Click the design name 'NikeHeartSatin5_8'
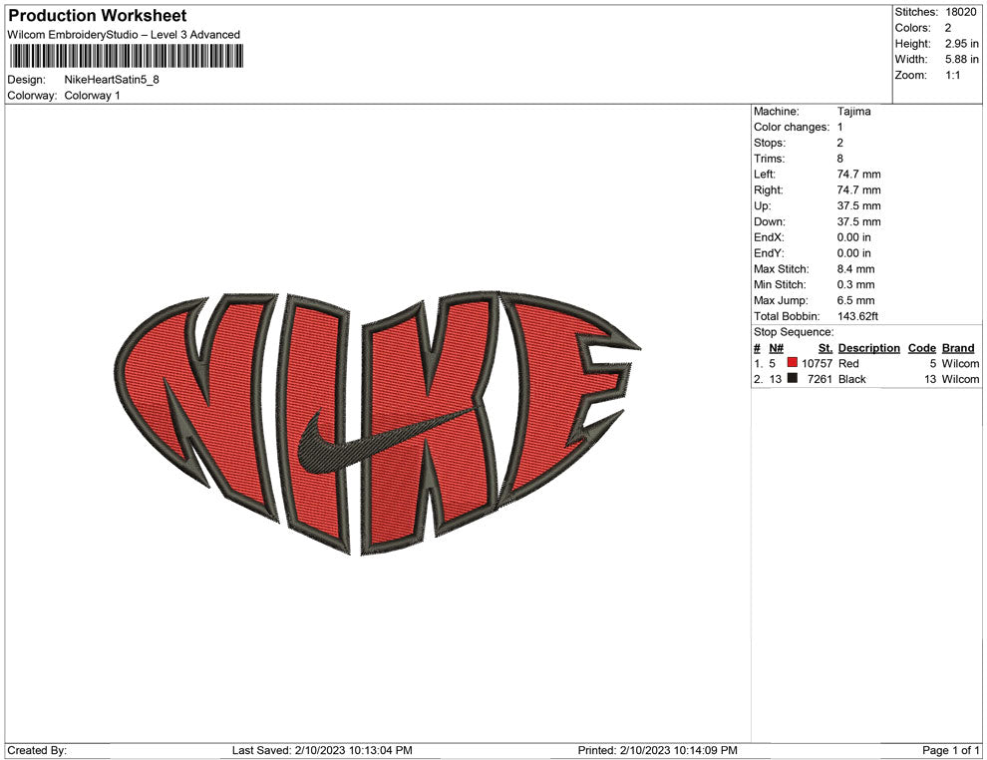987x760 pixels. pos(112,80)
